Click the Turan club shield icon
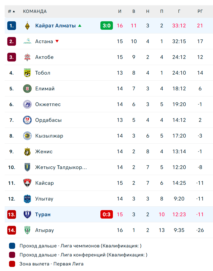 (27, 214)
